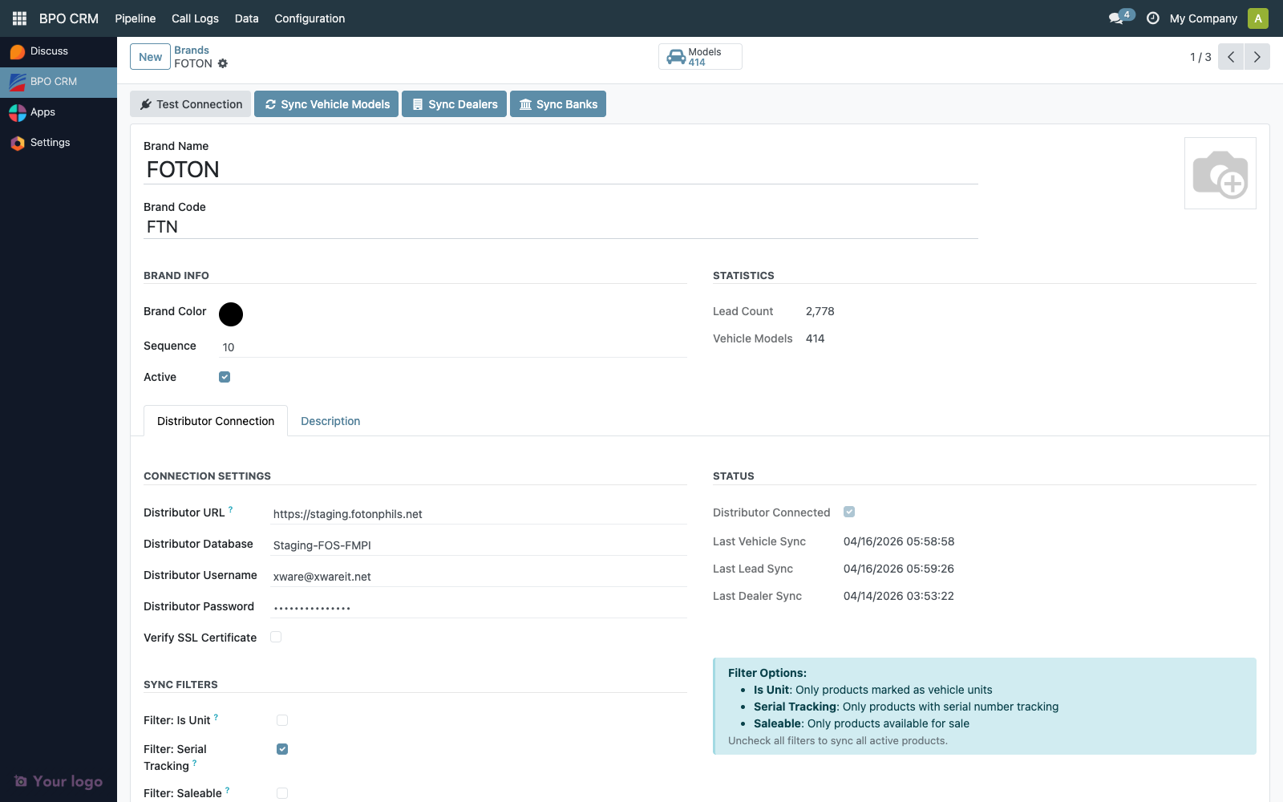
Task: Open the Discuss app in the sidebar
Action: 50,51
